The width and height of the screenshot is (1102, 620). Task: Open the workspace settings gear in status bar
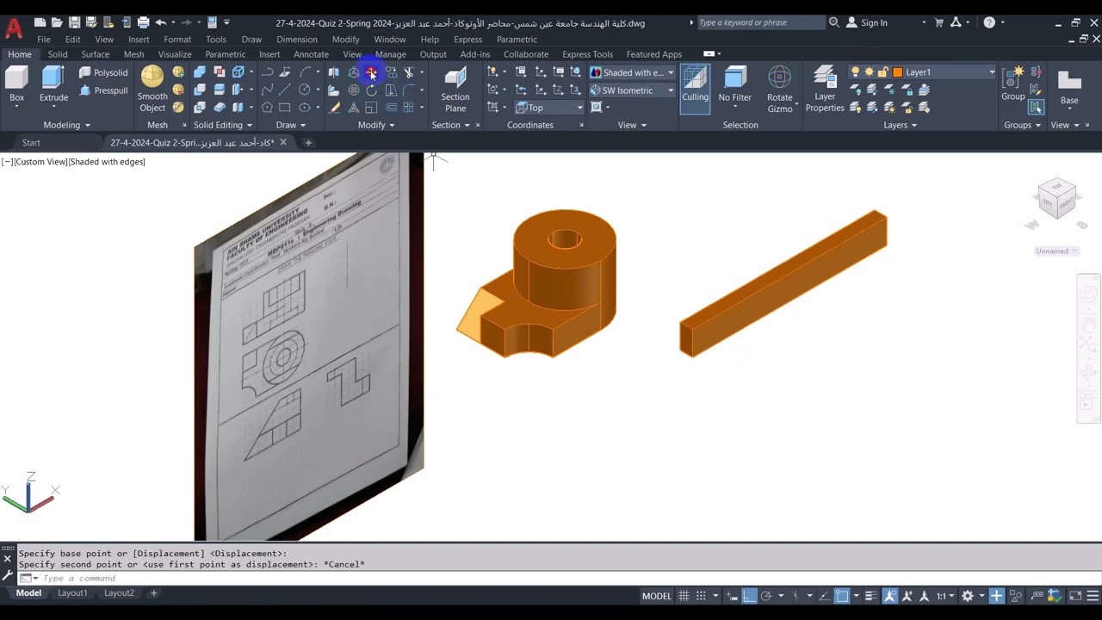point(968,596)
